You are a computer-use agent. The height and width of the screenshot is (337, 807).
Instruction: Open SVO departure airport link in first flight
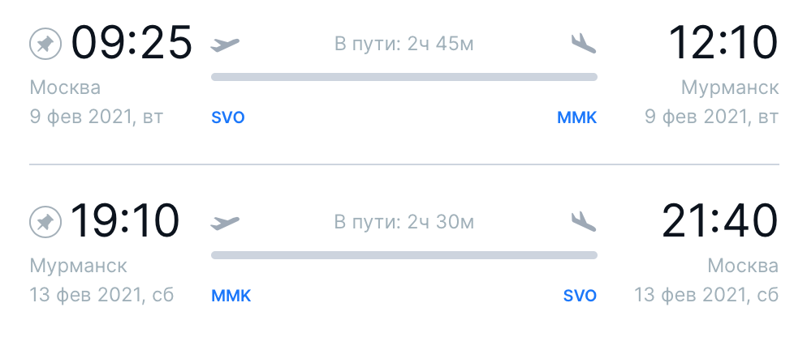[228, 117]
